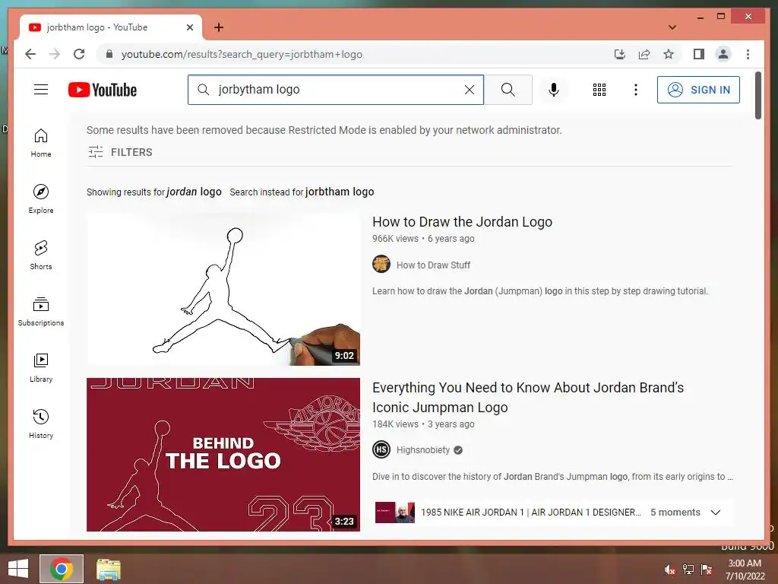Open tab search dropdown arrow
The width and height of the screenshot is (778, 584).
click(672, 27)
